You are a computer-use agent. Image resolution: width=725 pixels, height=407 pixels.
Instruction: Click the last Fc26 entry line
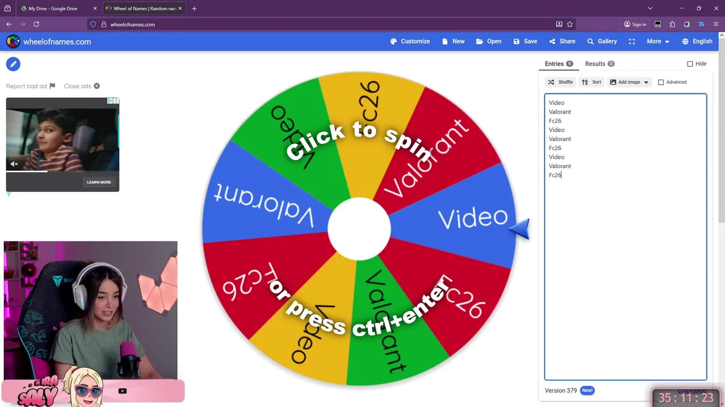pos(555,175)
